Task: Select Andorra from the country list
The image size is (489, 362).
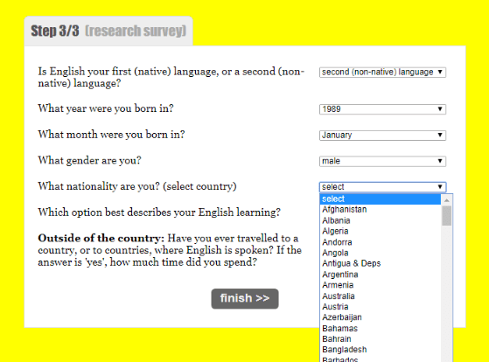Action: point(381,242)
